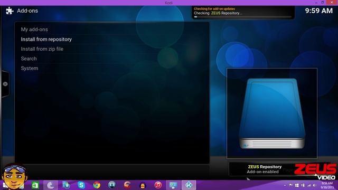Open the CCleaner taskbar icon
The height and width of the screenshot is (190, 338).
tap(127, 185)
